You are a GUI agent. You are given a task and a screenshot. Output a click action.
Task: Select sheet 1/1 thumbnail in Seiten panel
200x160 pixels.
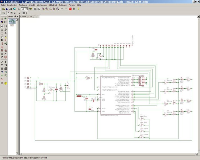12,22
